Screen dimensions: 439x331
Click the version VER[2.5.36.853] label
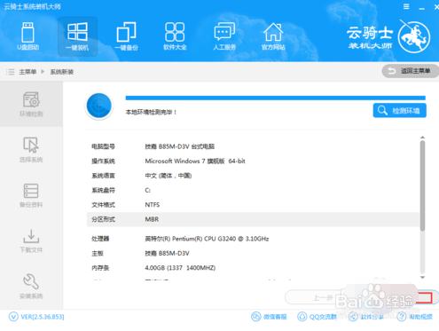click(x=36, y=317)
